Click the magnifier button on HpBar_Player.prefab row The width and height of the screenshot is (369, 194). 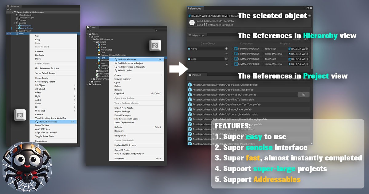click(x=304, y=95)
